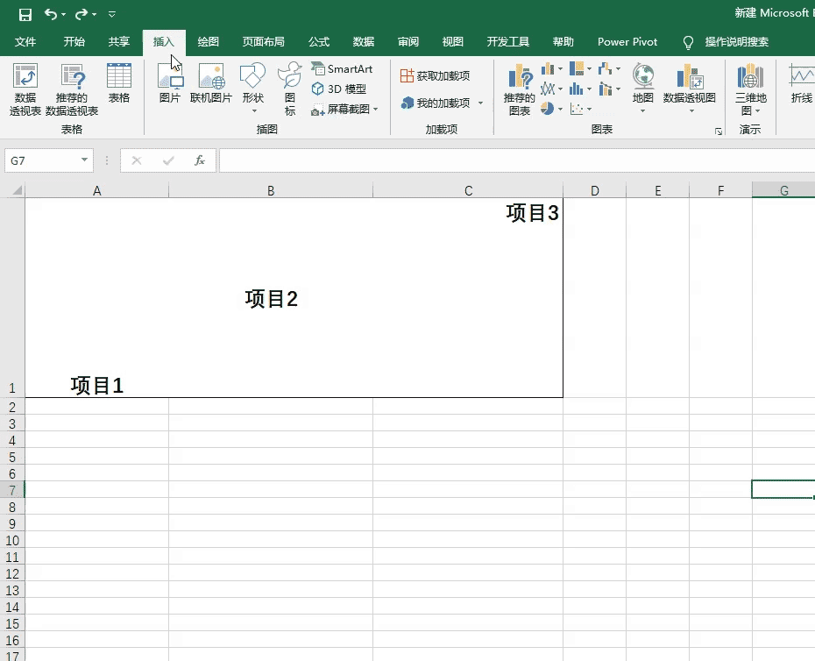
Task: Open 我的加载项 menu
Action: click(442, 103)
